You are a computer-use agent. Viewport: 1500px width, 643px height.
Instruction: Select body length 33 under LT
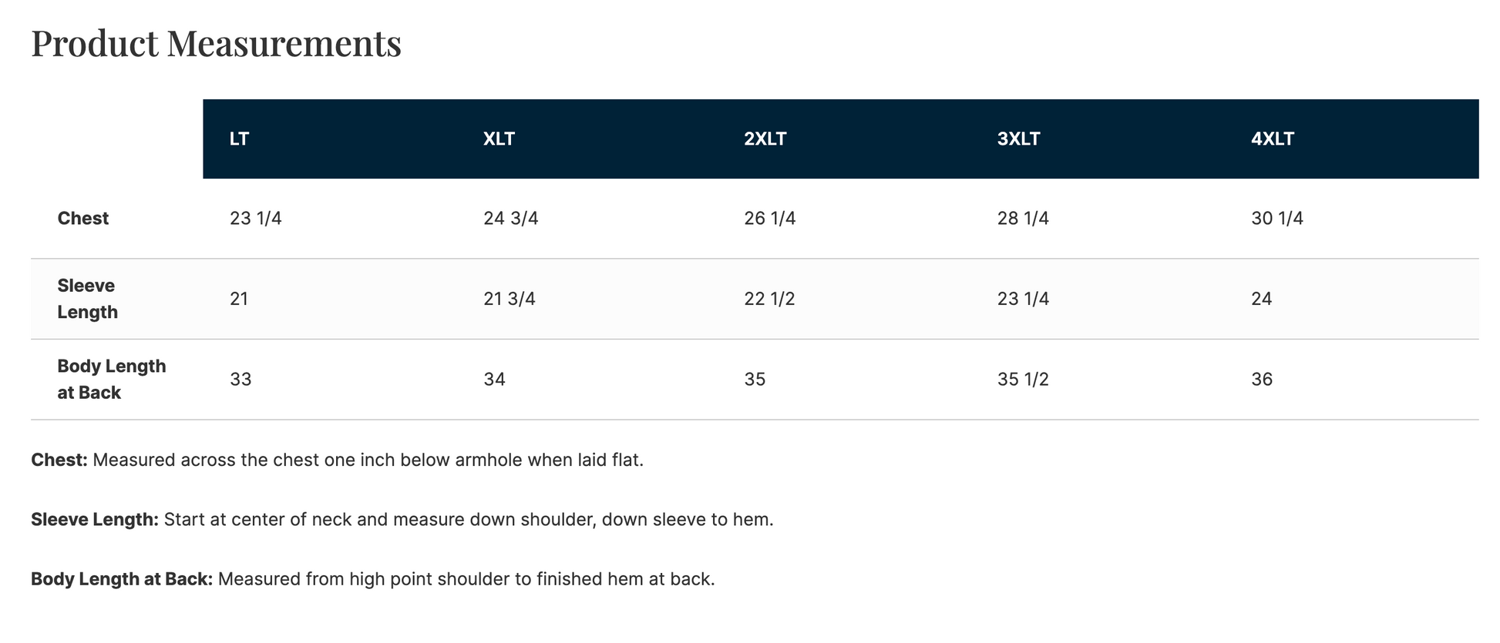click(240, 380)
